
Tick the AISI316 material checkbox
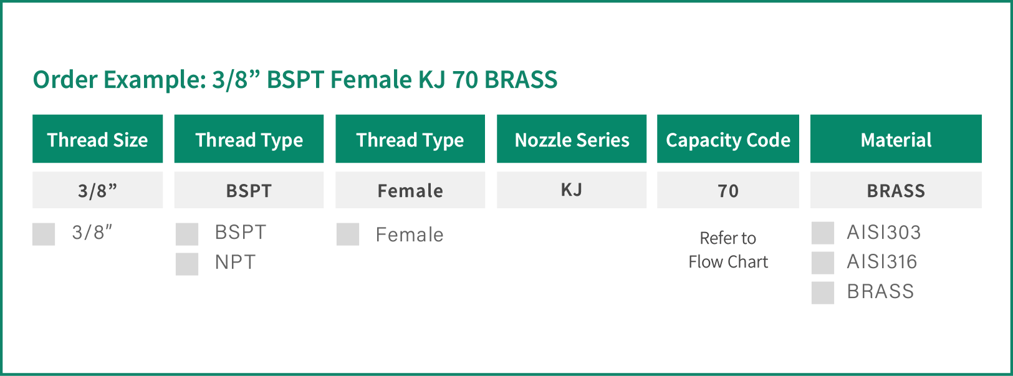(x=823, y=263)
